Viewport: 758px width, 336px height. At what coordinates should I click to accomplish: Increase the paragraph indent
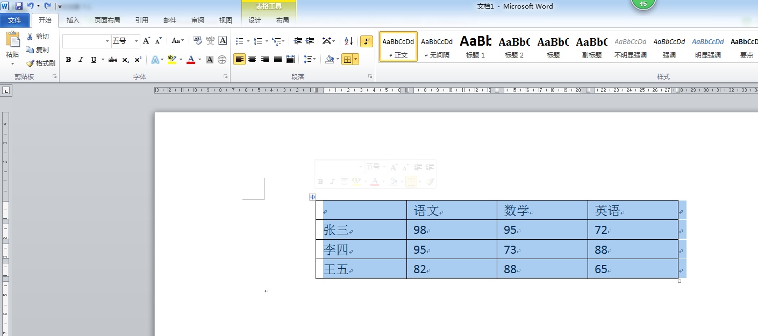click(310, 41)
